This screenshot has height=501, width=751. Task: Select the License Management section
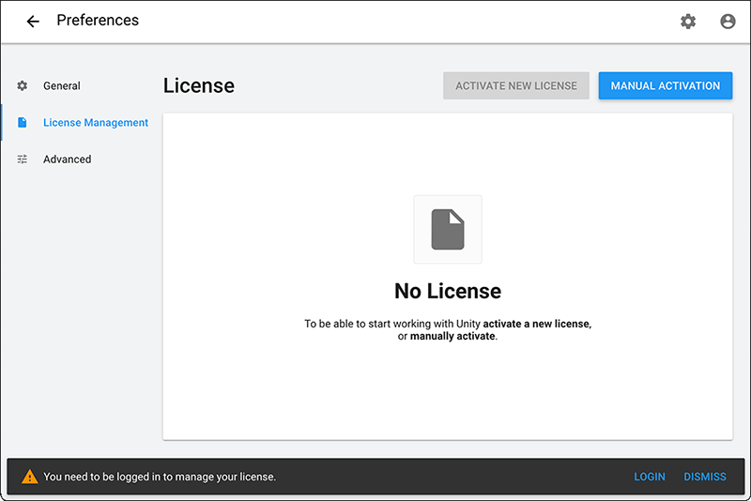pyautogui.click(x=96, y=123)
